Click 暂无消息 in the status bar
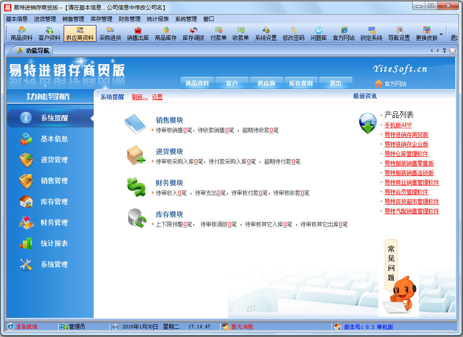 (242, 327)
